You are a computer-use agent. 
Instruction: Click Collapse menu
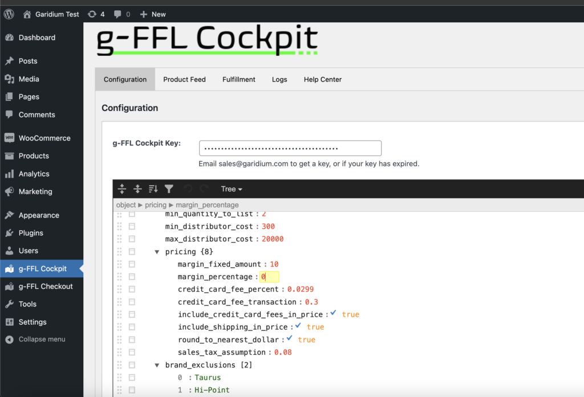[42, 339]
